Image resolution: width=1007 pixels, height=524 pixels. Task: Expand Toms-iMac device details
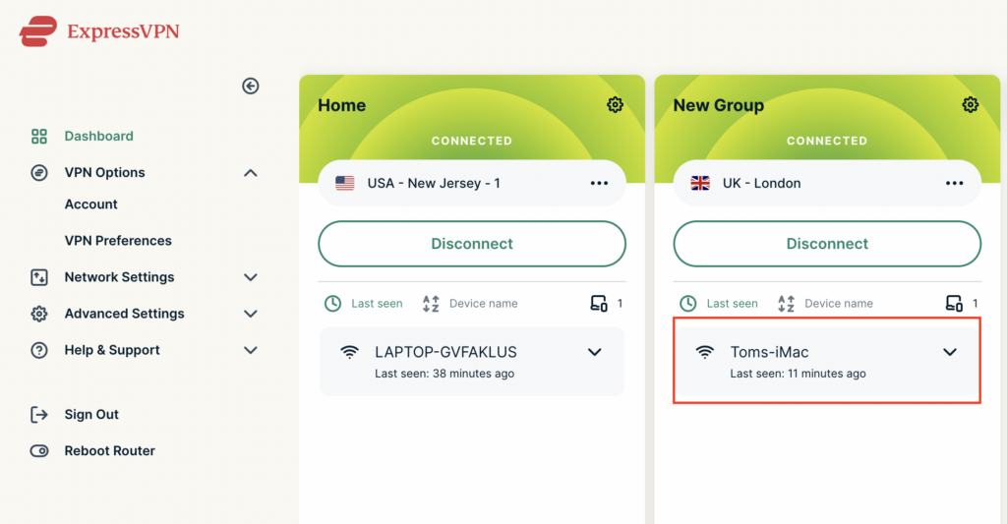[x=950, y=352]
